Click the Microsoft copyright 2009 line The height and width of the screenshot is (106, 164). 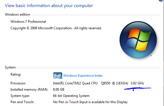56,28
